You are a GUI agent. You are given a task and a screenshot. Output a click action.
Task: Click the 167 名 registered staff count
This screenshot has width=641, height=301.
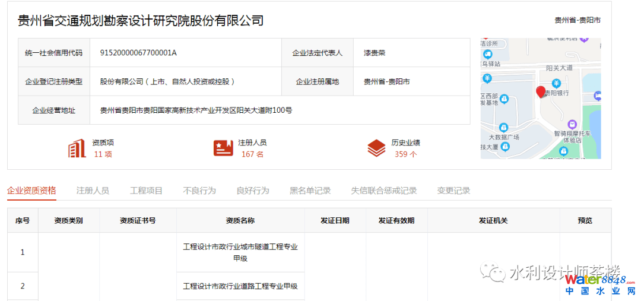pyautogui.click(x=252, y=154)
